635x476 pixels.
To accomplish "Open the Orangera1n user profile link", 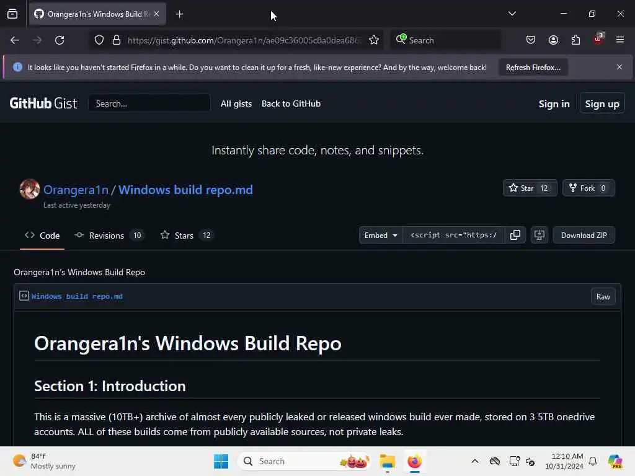I will coord(76,190).
